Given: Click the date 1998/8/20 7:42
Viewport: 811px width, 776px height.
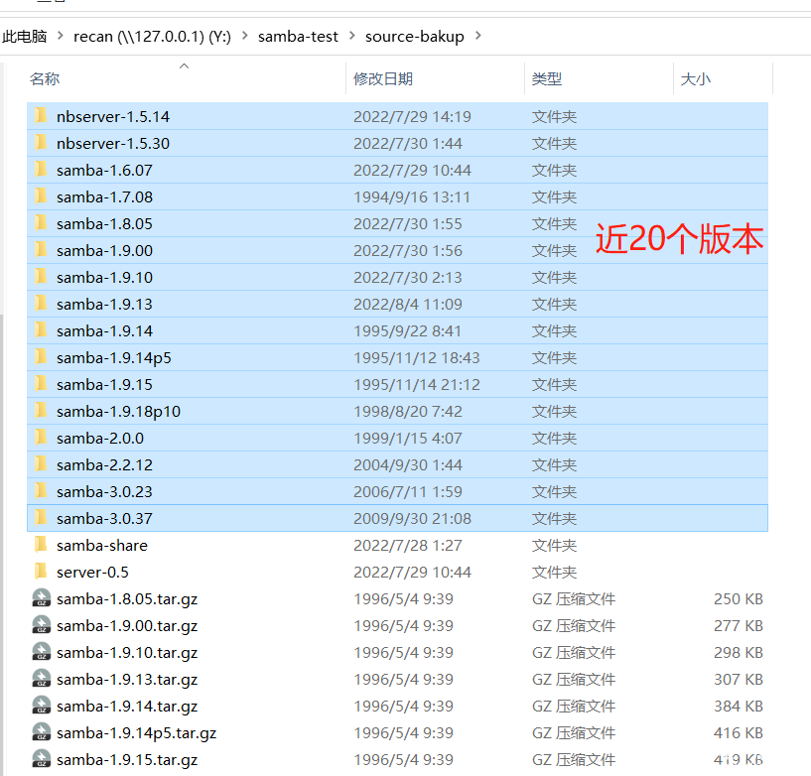Looking at the screenshot, I should tap(408, 412).
